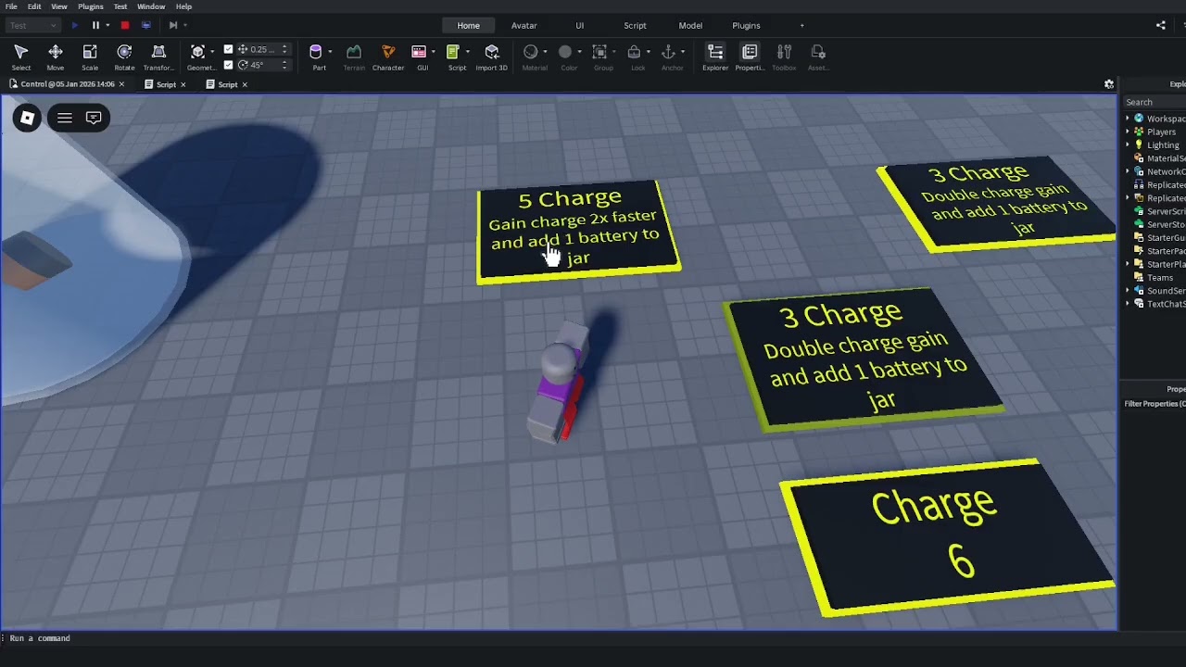Open the File menu
The image size is (1186, 667).
tap(11, 6)
